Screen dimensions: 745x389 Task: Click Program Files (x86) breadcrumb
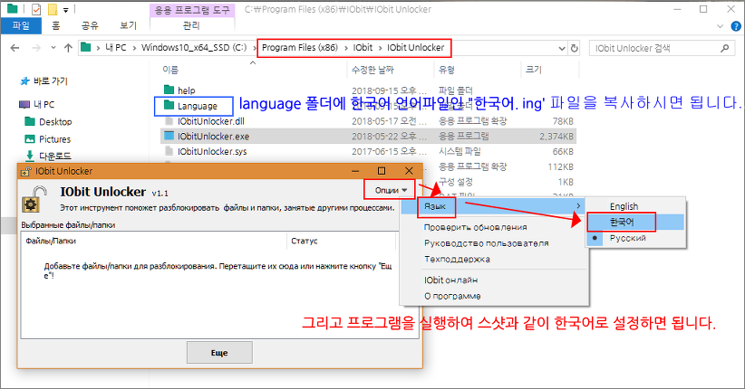[x=300, y=48]
